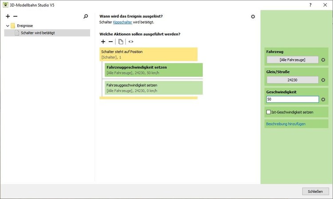Add a new event in the left panel
Image resolution: width=333 pixels, height=199 pixels.
[x=8, y=16]
